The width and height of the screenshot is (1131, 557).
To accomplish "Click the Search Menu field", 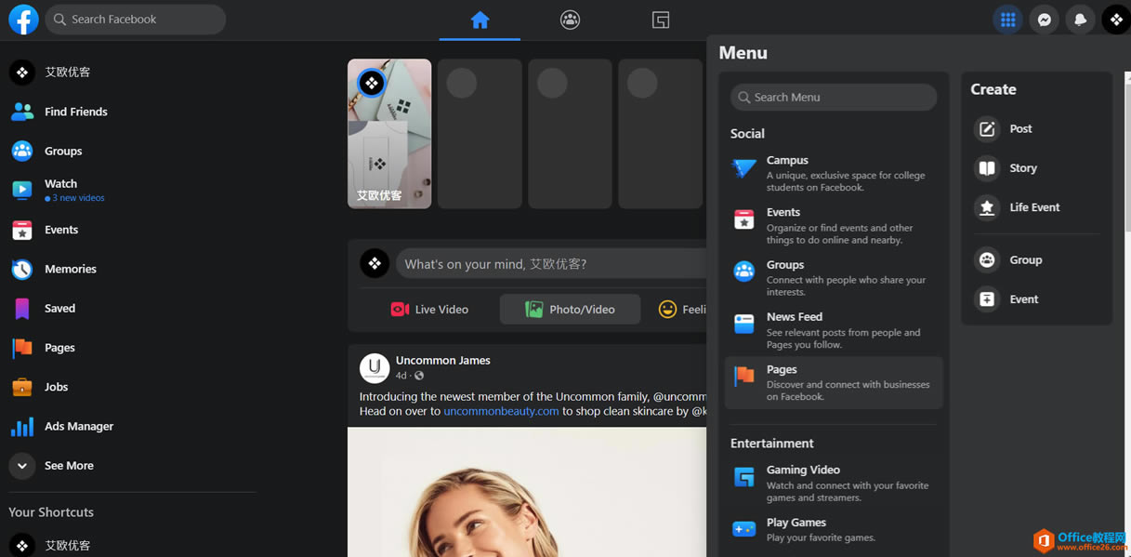I will [x=834, y=98].
